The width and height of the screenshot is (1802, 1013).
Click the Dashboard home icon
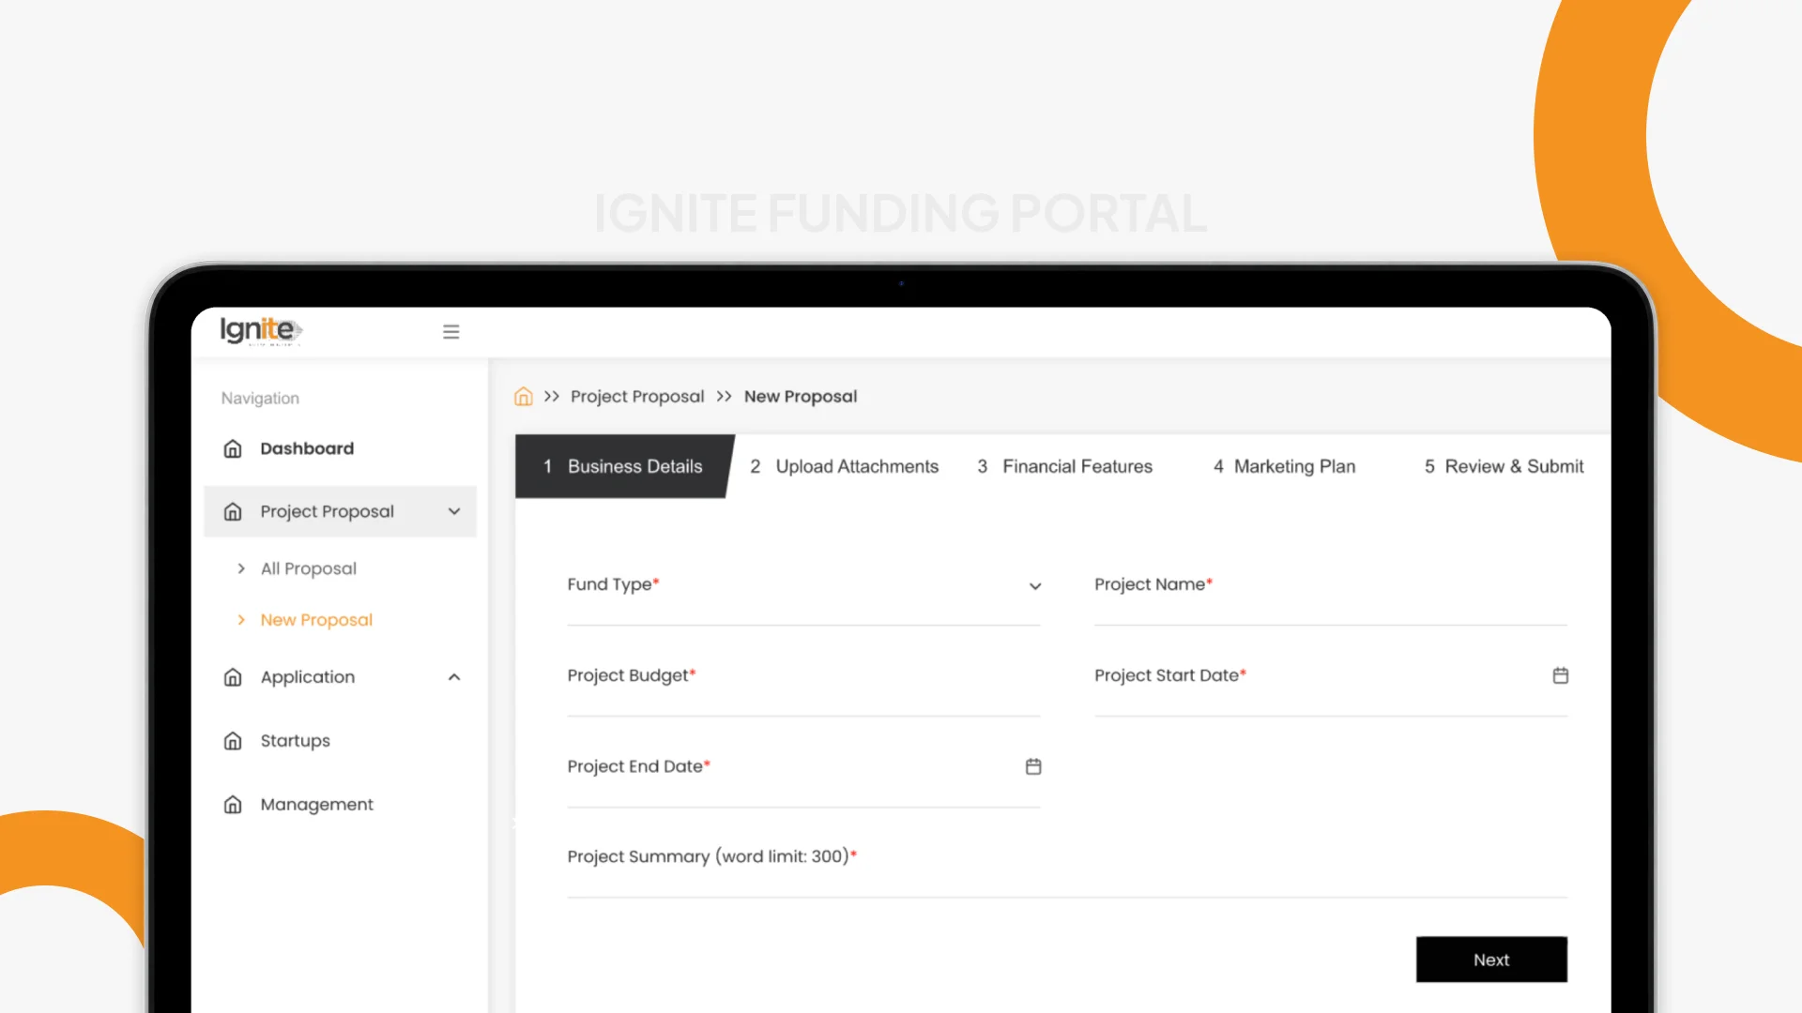pyautogui.click(x=233, y=448)
